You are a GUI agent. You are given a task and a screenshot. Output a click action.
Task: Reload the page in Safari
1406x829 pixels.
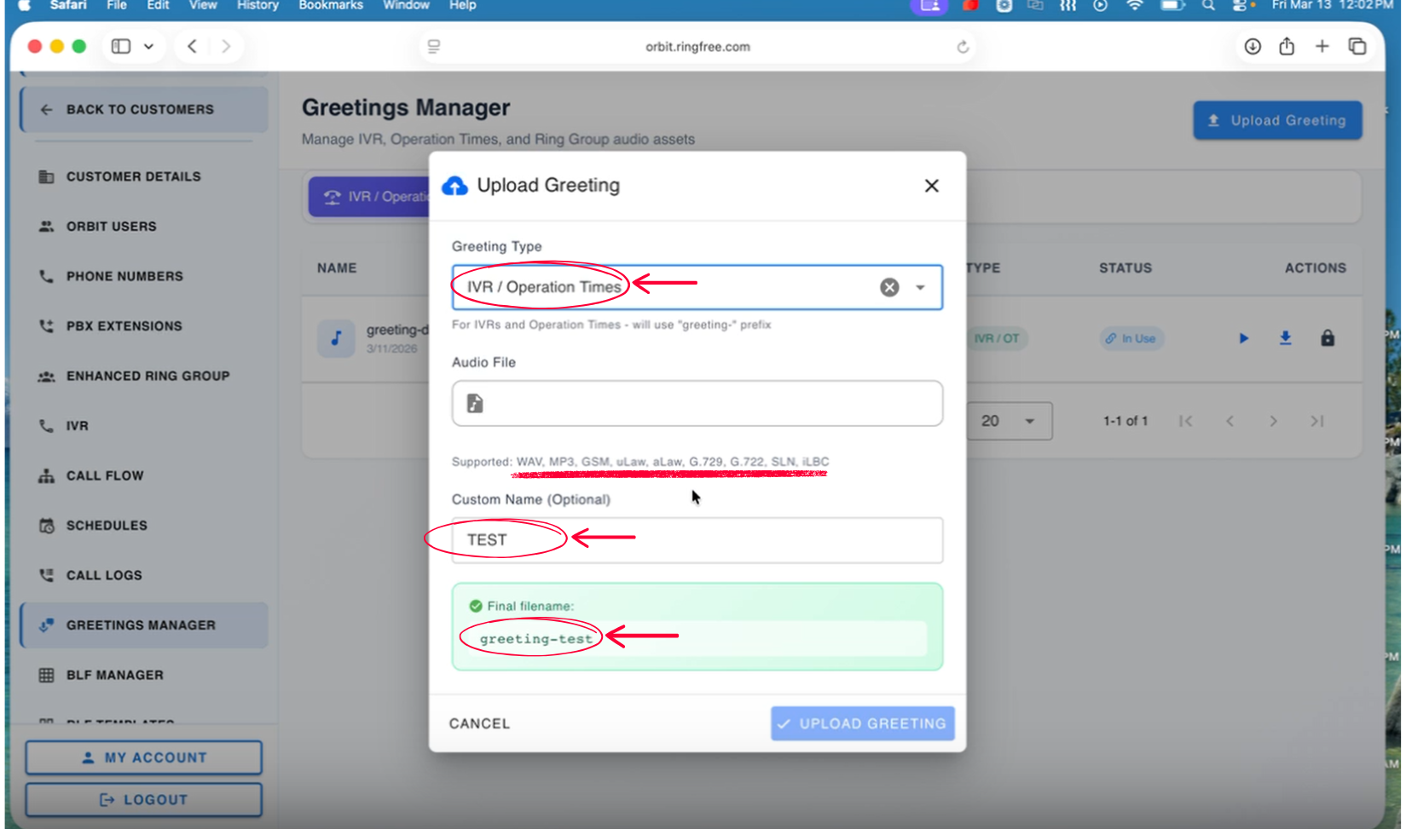coord(963,47)
